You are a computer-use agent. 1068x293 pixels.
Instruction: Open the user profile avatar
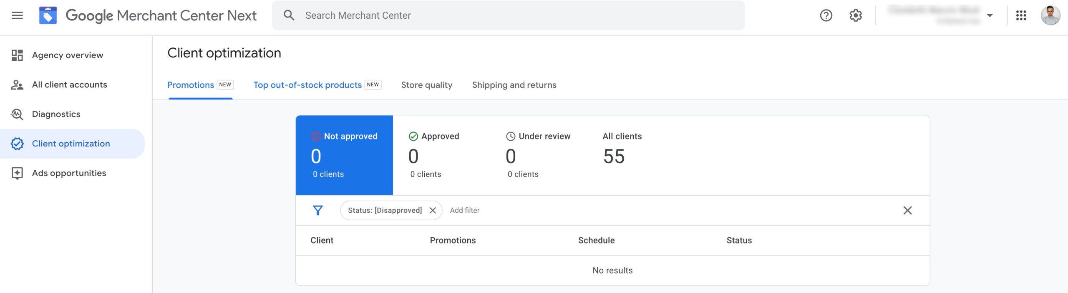(x=1050, y=15)
